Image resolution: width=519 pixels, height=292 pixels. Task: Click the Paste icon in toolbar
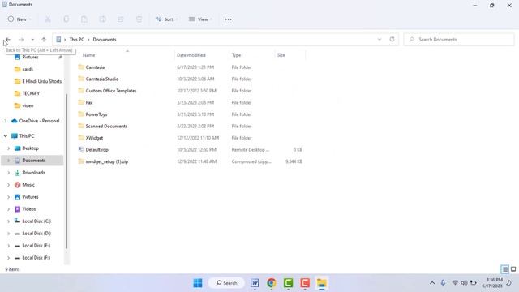pyautogui.click(x=84, y=19)
